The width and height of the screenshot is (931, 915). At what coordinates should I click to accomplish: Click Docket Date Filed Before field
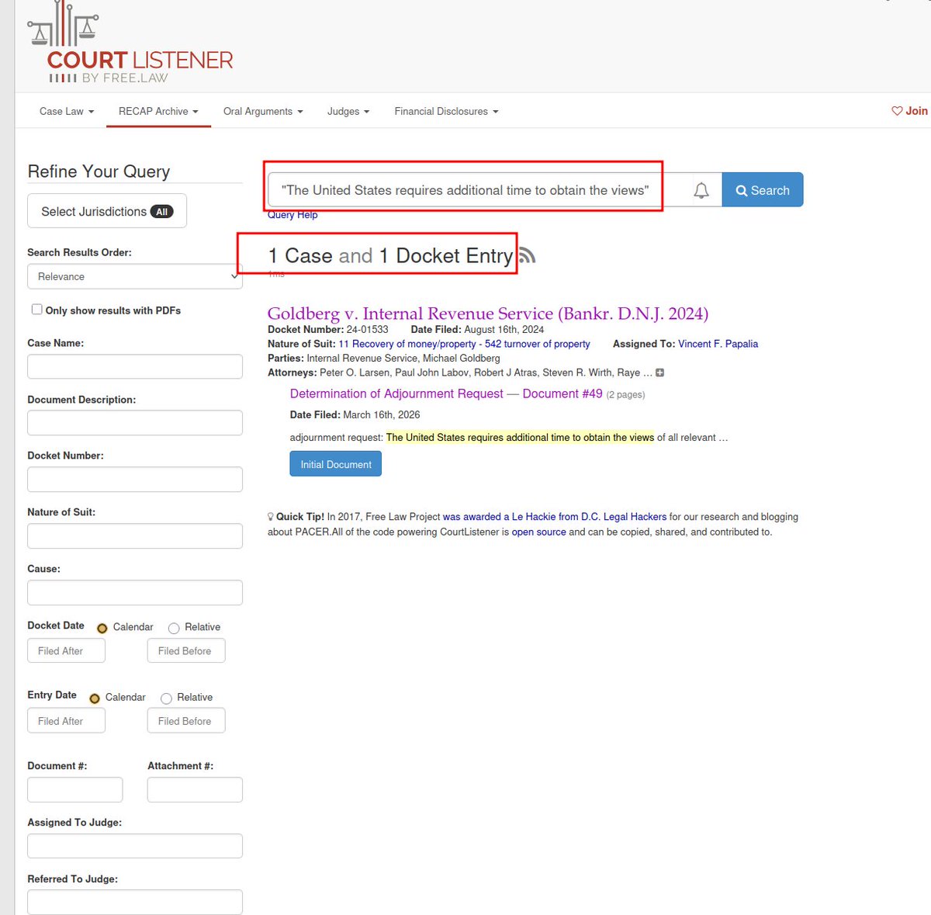[x=186, y=650]
